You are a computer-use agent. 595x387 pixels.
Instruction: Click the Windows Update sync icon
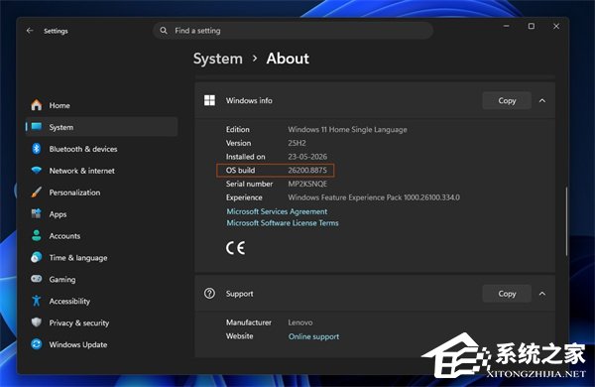37,344
